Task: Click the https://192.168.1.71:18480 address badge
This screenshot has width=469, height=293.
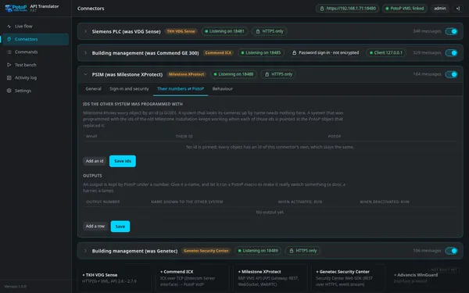Action: tap(348, 9)
